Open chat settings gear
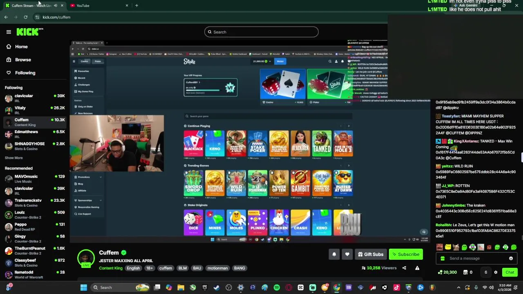 click(x=496, y=272)
